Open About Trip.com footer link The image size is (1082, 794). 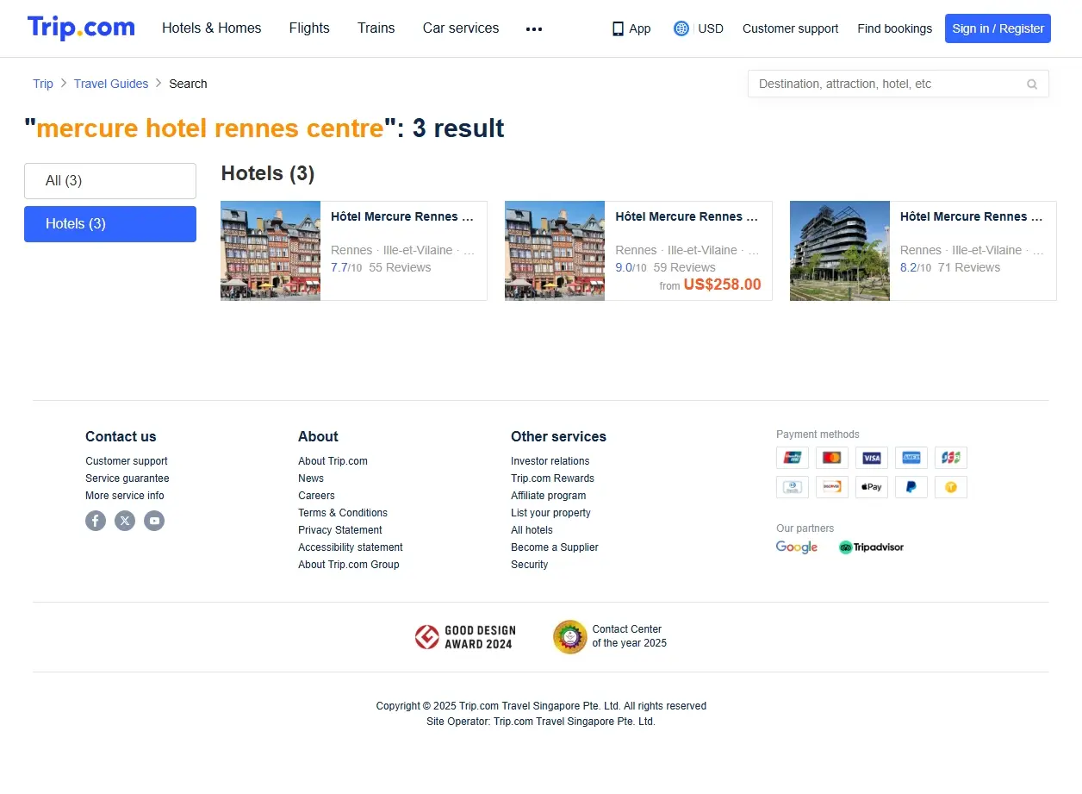333,461
